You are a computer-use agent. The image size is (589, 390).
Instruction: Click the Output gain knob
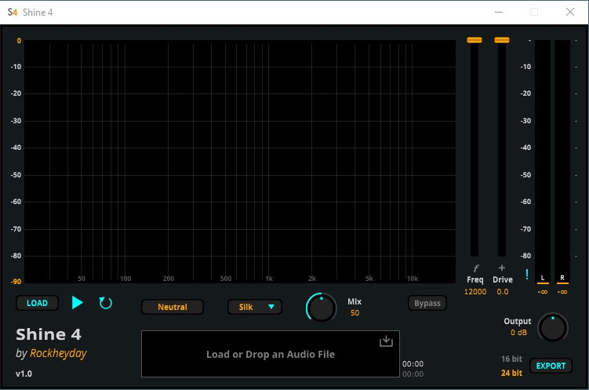click(553, 328)
